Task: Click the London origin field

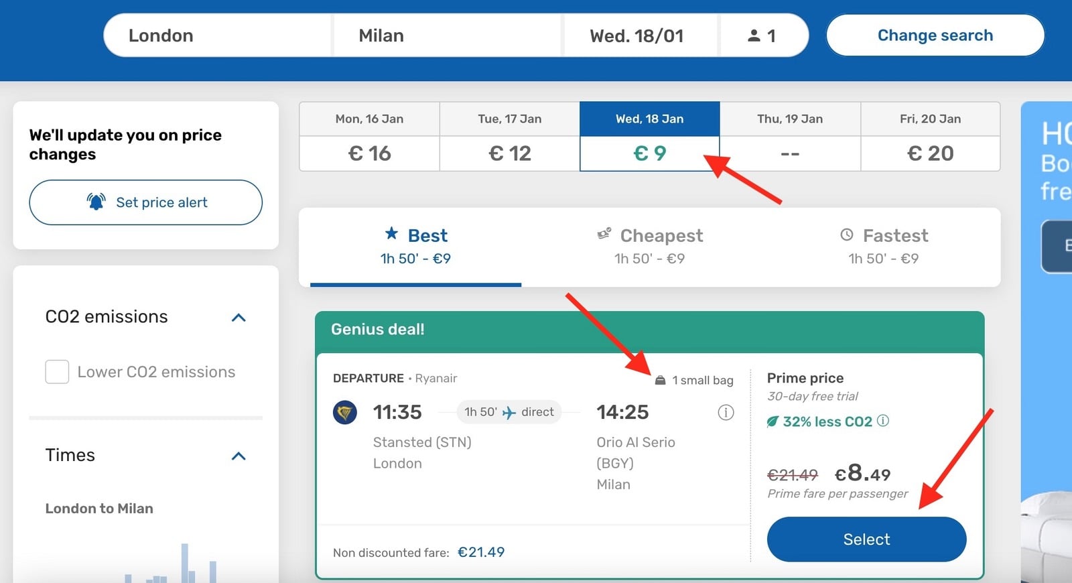Action: tap(218, 36)
